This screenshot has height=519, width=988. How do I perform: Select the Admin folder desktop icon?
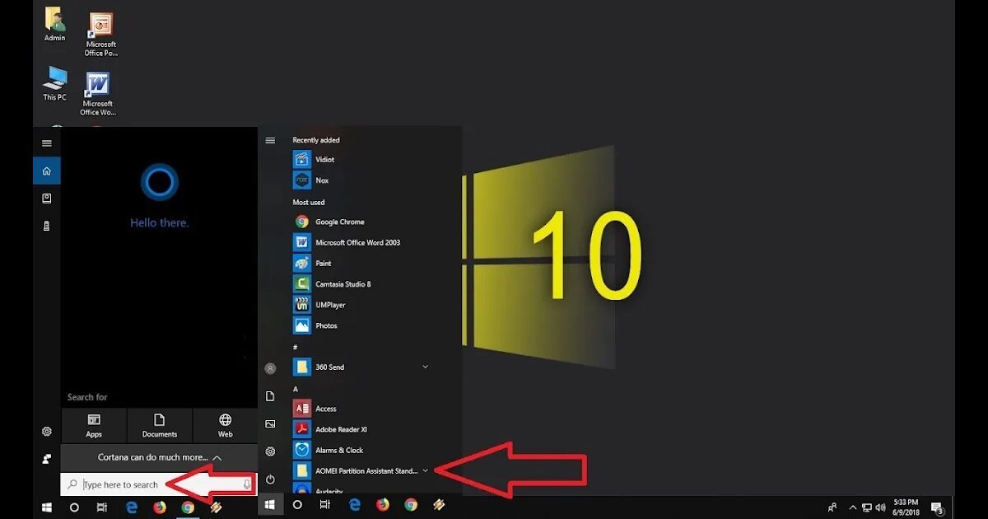(54, 25)
